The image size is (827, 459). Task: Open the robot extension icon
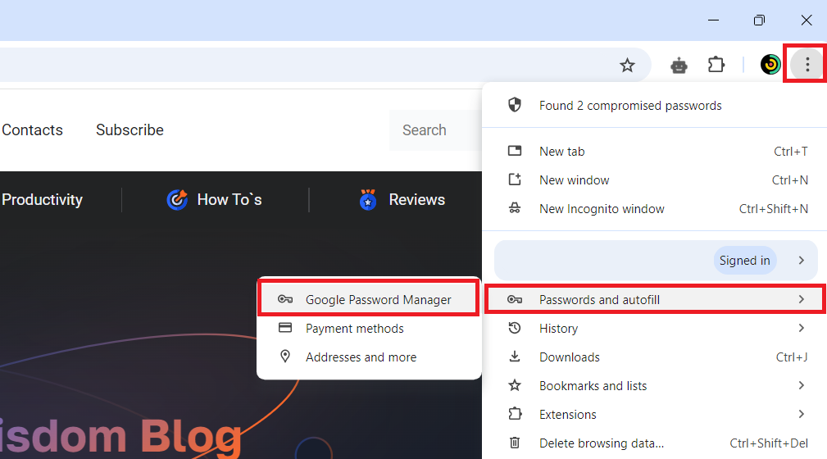pyautogui.click(x=679, y=66)
